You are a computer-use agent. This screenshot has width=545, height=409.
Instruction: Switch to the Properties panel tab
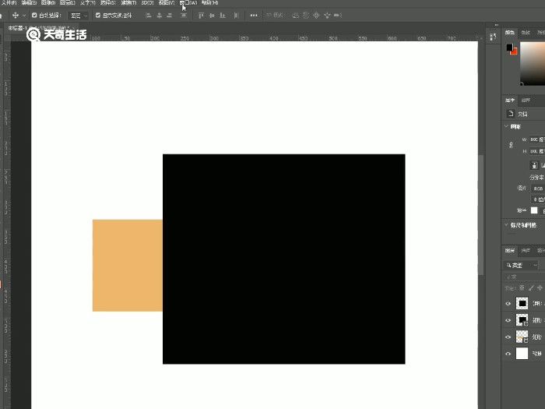click(510, 100)
